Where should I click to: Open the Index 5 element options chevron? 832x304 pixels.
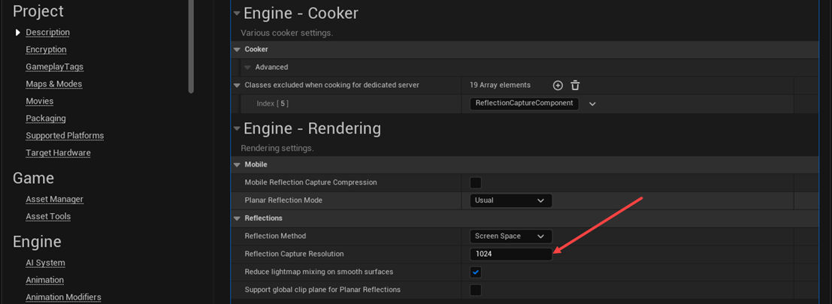(592, 104)
